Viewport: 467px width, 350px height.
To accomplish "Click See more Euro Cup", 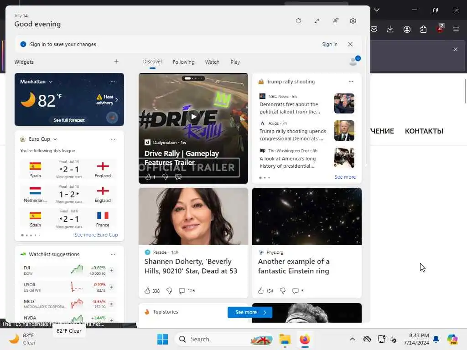I will 96,235.
